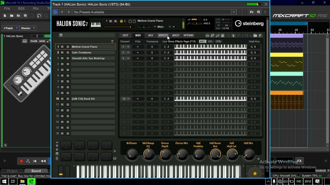Solo slot 2 Solo Trombone
The image size is (330, 185).
[68, 52]
